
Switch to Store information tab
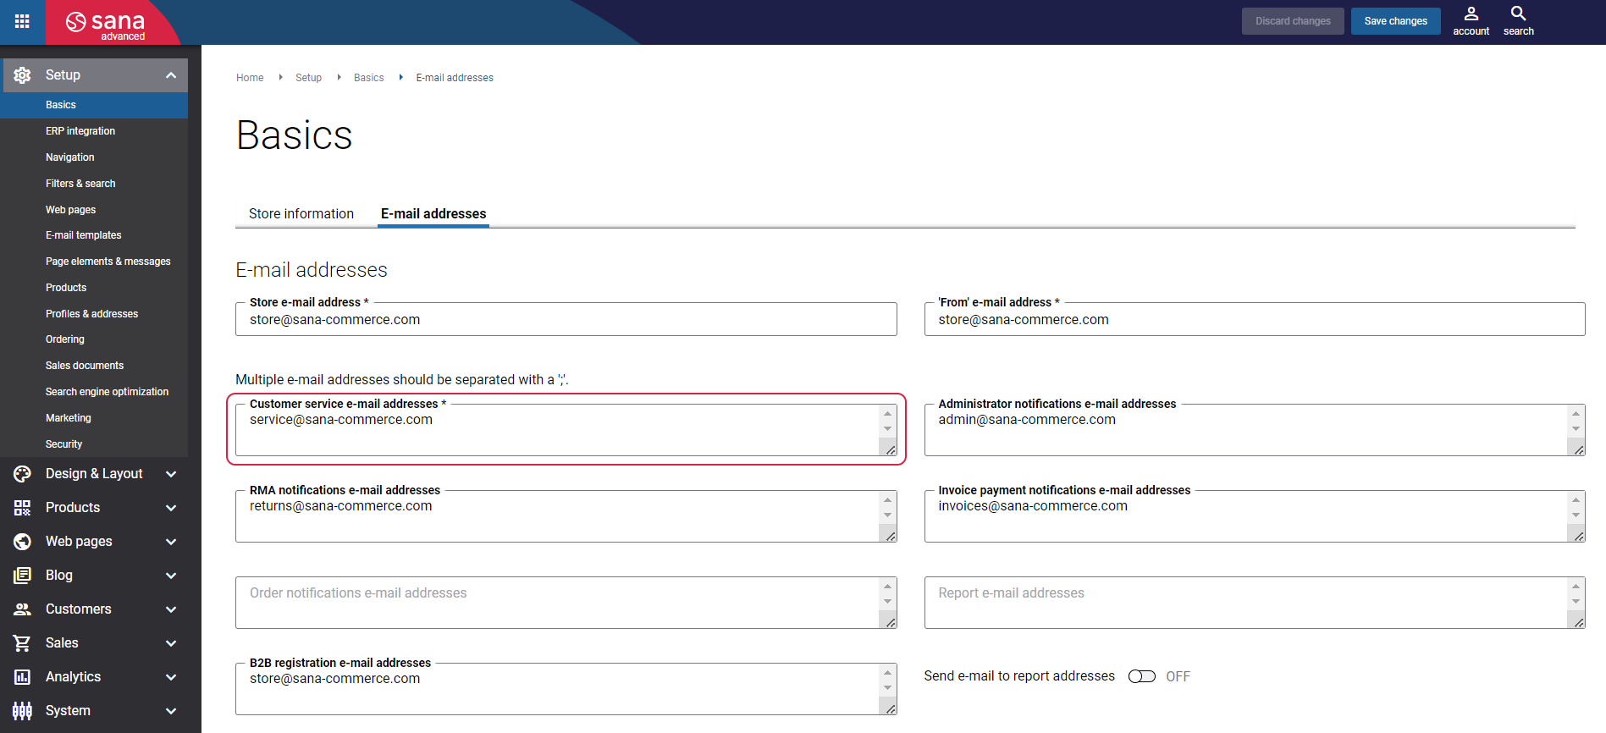click(x=301, y=214)
